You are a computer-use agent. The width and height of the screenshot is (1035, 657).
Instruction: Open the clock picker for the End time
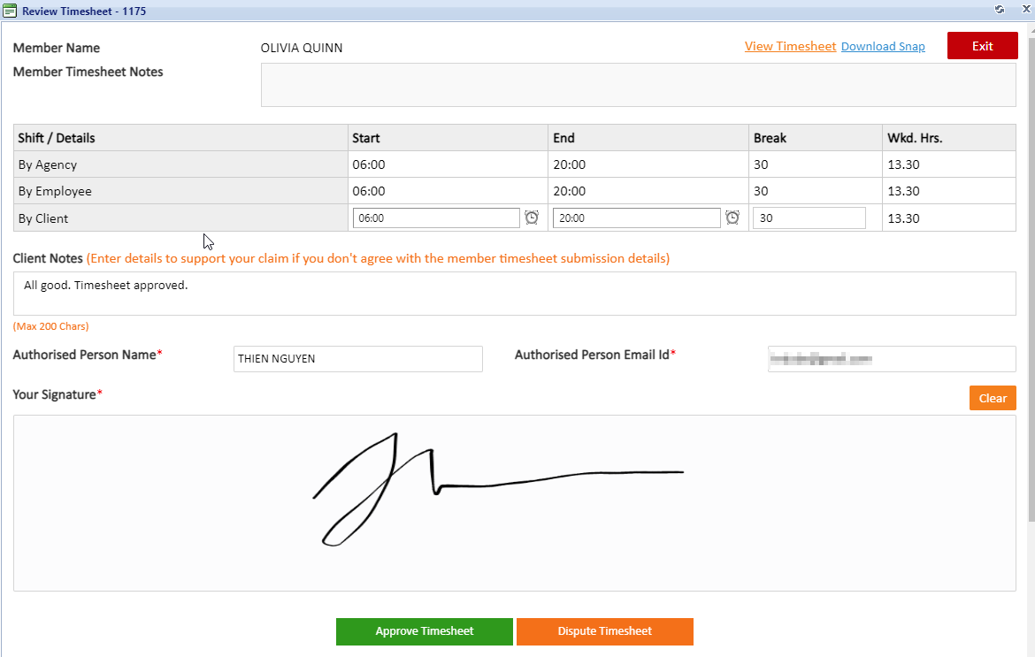pyautogui.click(x=732, y=218)
